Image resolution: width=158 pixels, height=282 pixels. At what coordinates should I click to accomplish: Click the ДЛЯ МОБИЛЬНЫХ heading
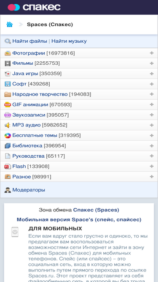click(55, 229)
